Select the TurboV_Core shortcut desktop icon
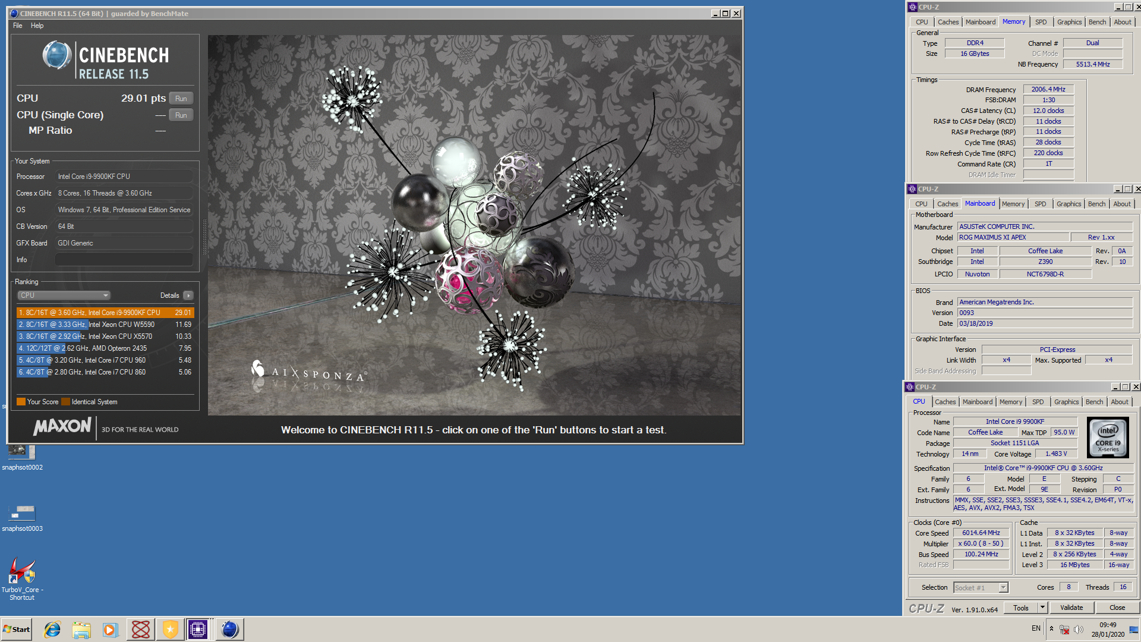 22,578
